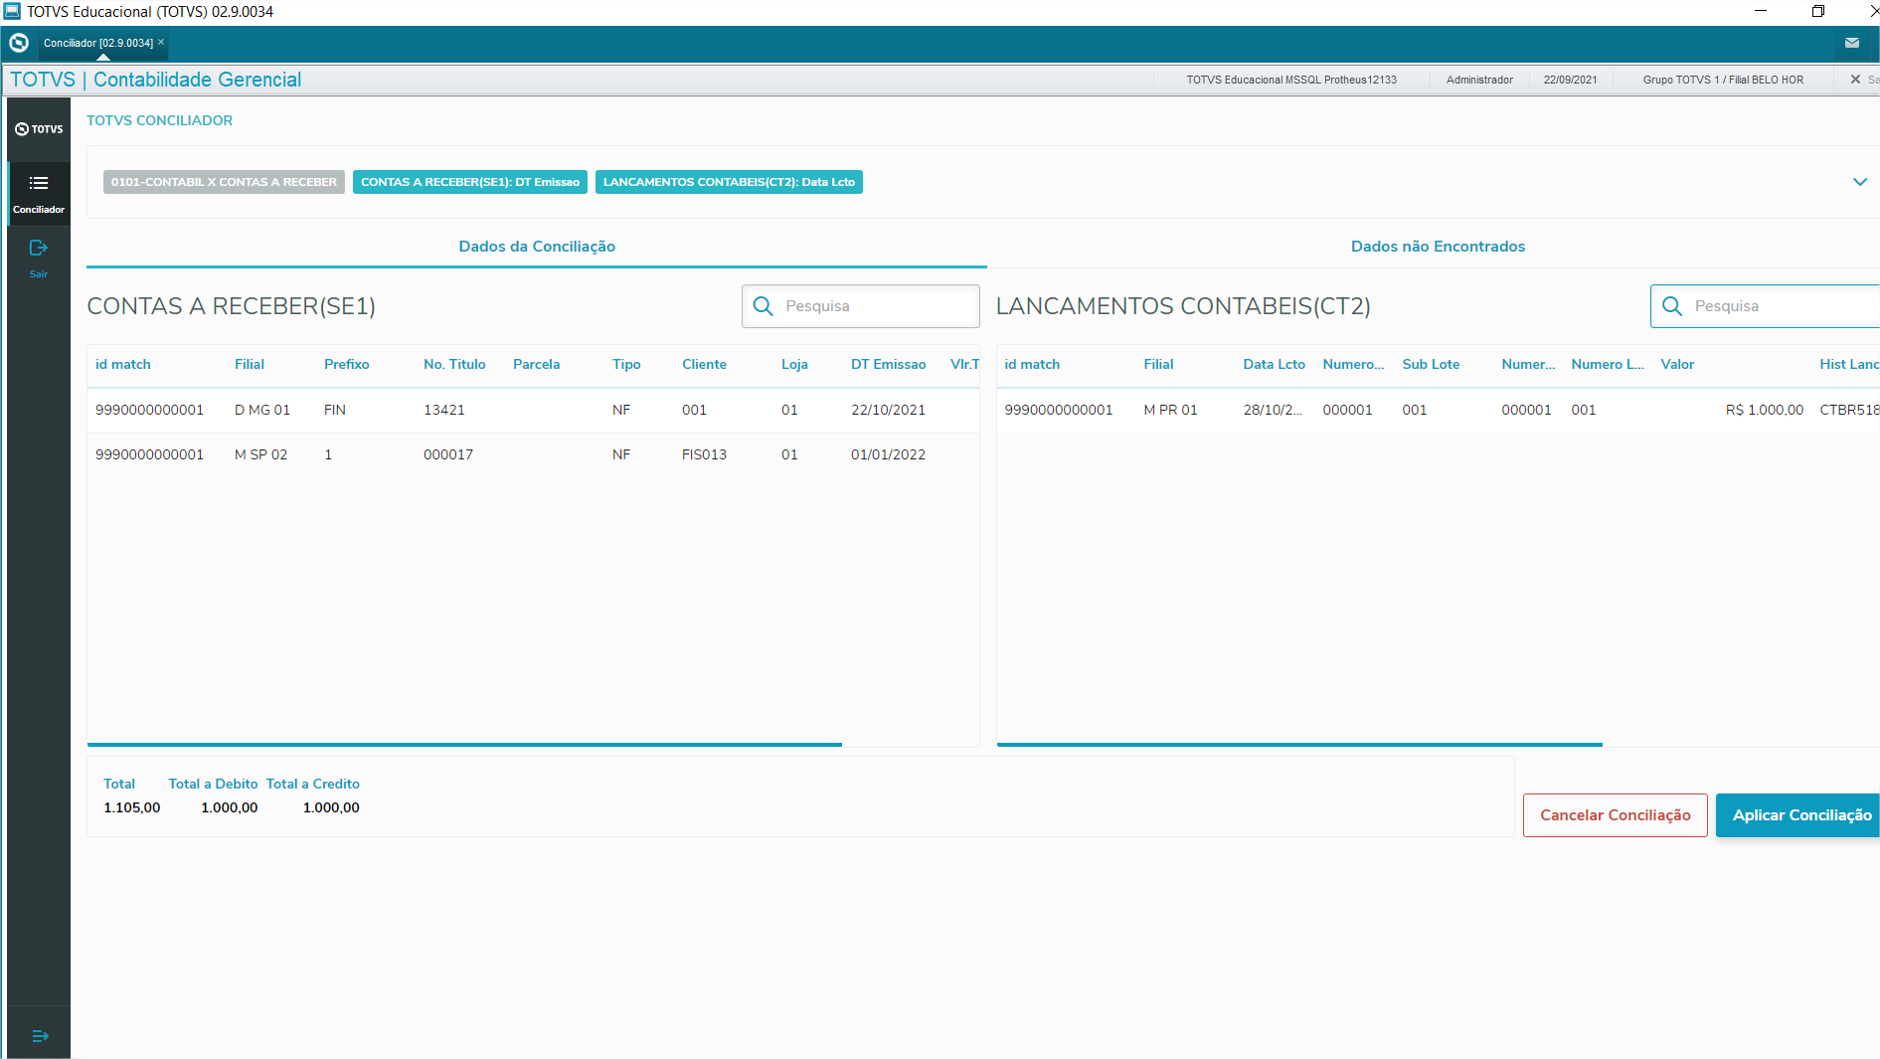Click TOTVS Educacional MSSQL Protheus12133 label
Image resolution: width=1880 pixels, height=1059 pixels.
point(1291,80)
